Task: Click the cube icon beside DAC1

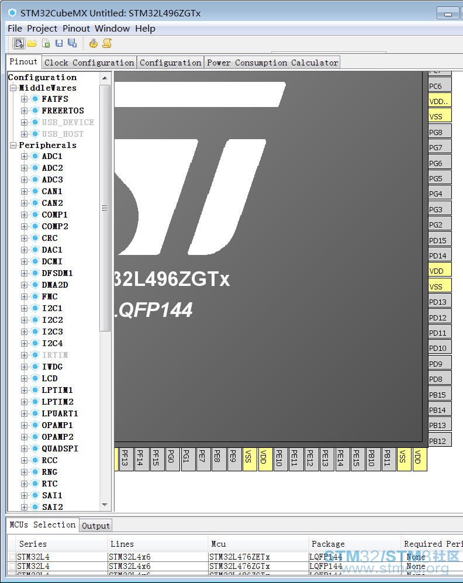Action: tap(35, 250)
